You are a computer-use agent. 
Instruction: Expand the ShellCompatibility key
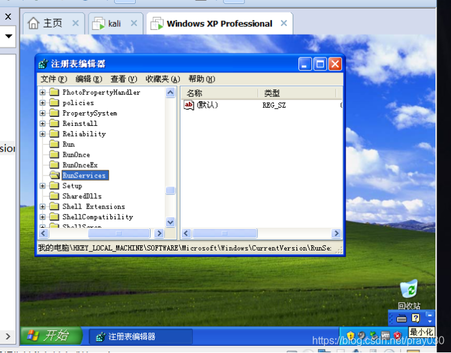click(42, 217)
